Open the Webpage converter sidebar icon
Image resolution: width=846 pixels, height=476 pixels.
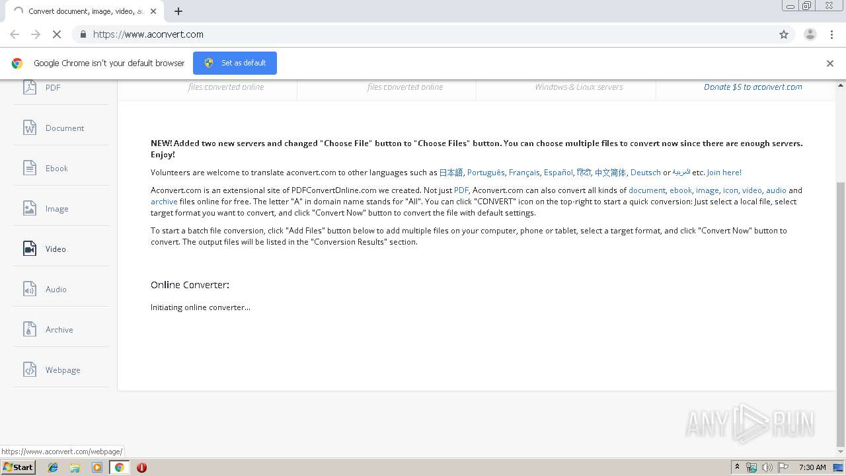(30, 370)
